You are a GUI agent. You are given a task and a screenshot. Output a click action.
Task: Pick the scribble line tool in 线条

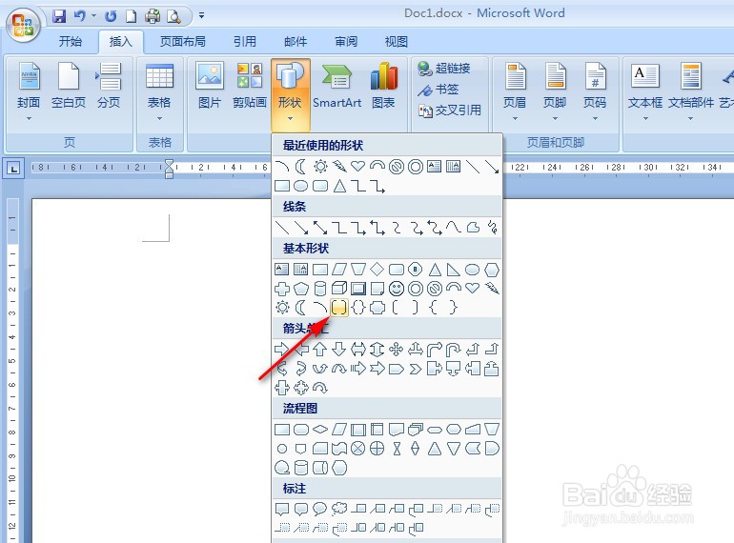pos(492,228)
